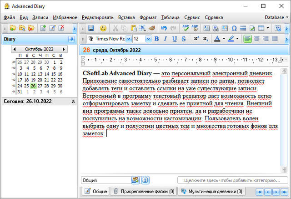The image size is (291, 199).
Task: Insert a smiley emoticon
Action: (x=104, y=28)
